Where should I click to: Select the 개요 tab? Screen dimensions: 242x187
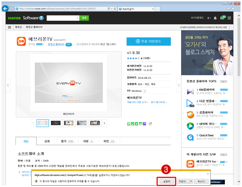(26, 141)
